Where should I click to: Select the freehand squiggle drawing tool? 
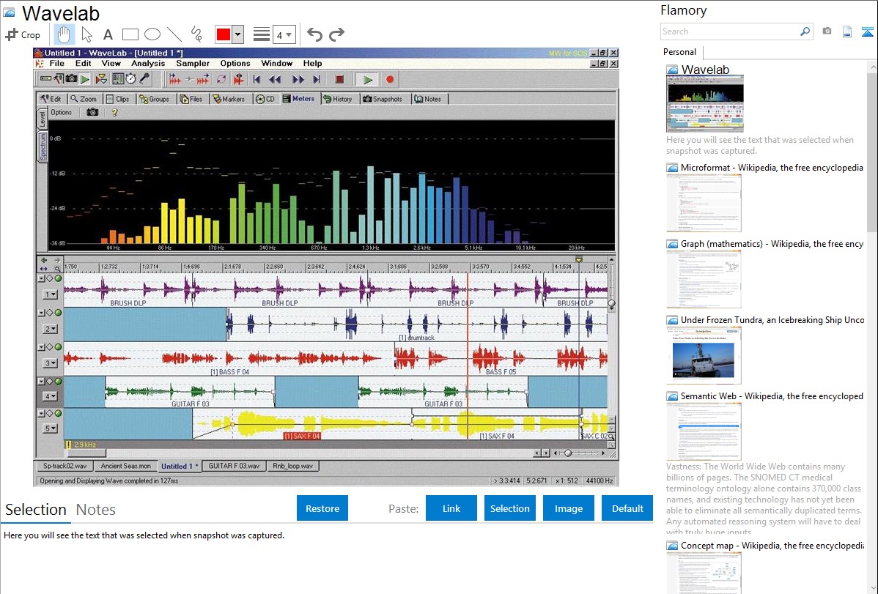pos(196,34)
